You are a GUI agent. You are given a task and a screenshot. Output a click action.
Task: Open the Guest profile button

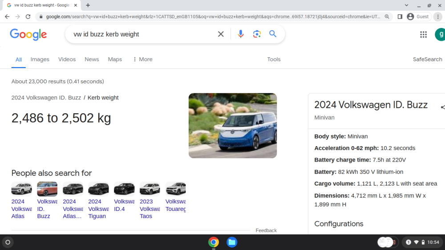pyautogui.click(x=418, y=17)
